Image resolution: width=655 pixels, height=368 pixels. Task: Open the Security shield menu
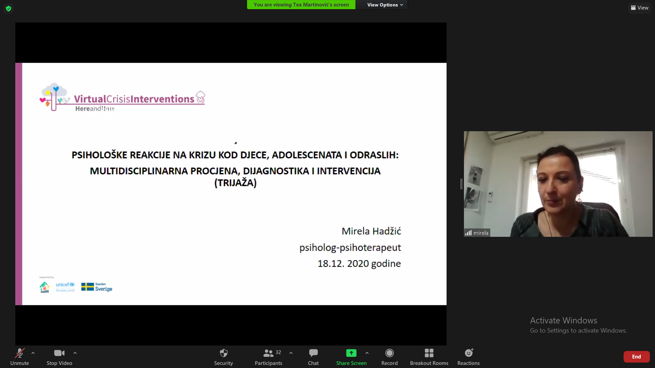(223, 353)
